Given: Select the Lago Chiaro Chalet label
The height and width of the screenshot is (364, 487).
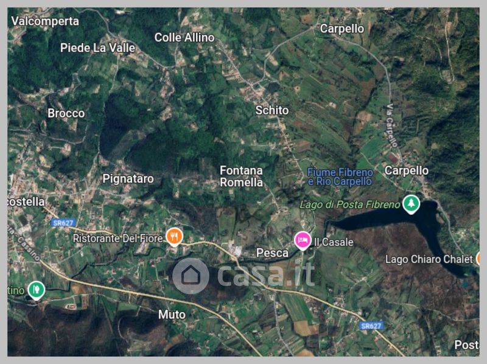Looking at the screenshot, I should 429,259.
